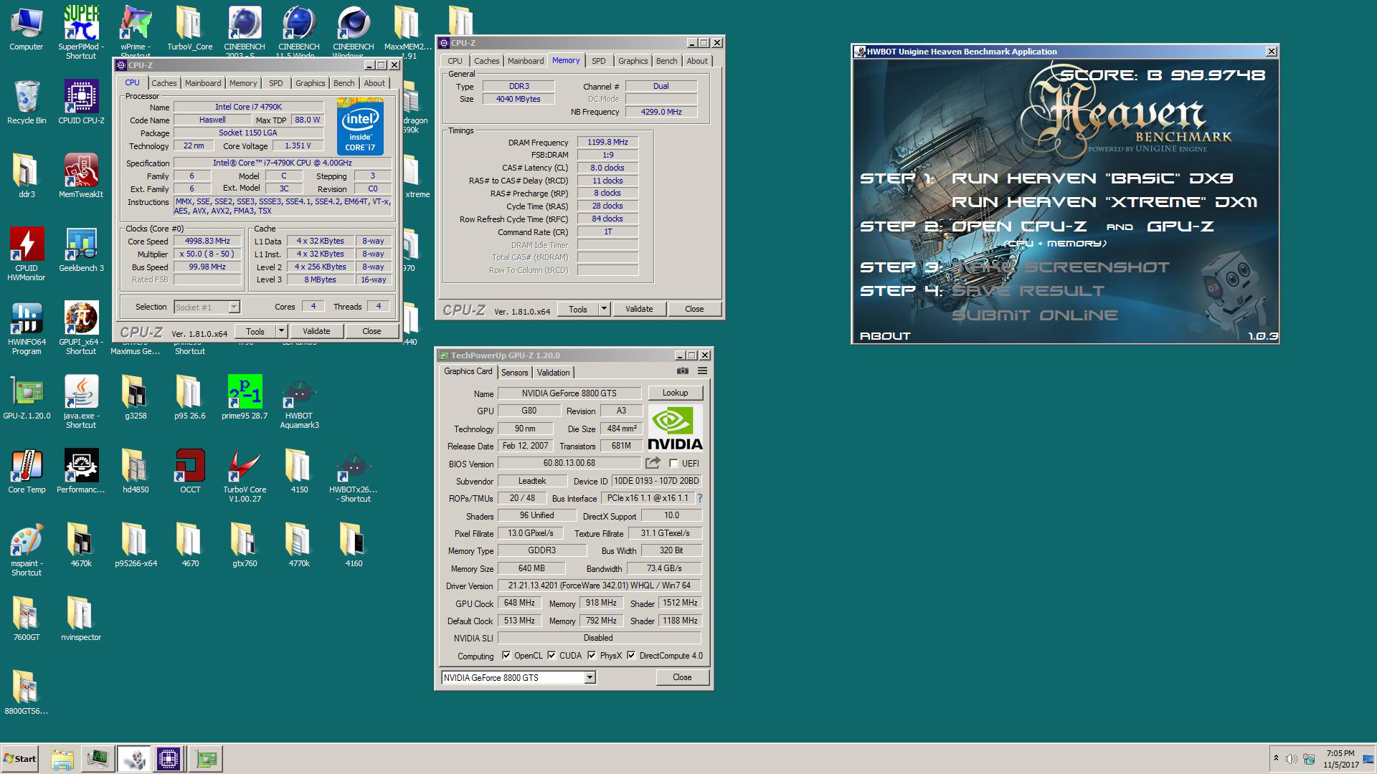Click the GPU-Z BIOS export icon
Screen dimensions: 1377x774
click(x=653, y=463)
